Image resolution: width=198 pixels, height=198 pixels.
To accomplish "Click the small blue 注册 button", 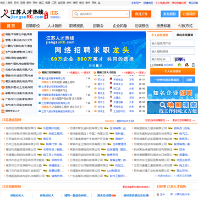I will click(x=189, y=80).
